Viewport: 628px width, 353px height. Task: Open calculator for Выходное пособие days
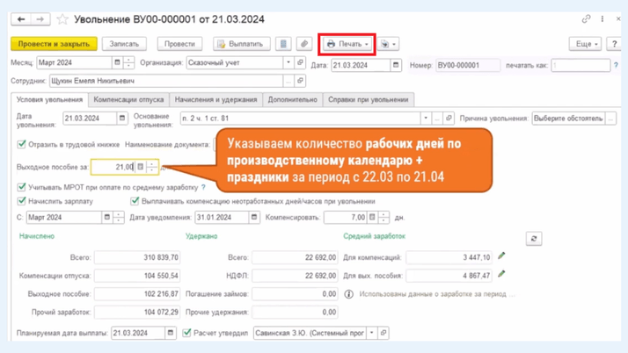coord(140,167)
